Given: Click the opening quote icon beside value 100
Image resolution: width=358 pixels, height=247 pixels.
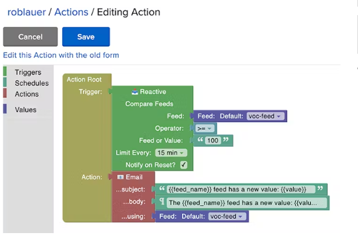Looking at the screenshot, I should tap(200, 140).
